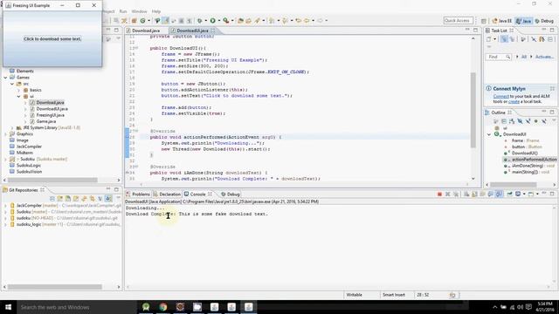This screenshot has width=559, height=314.
Task: Collapse the src folder under Games
Action: (11, 84)
